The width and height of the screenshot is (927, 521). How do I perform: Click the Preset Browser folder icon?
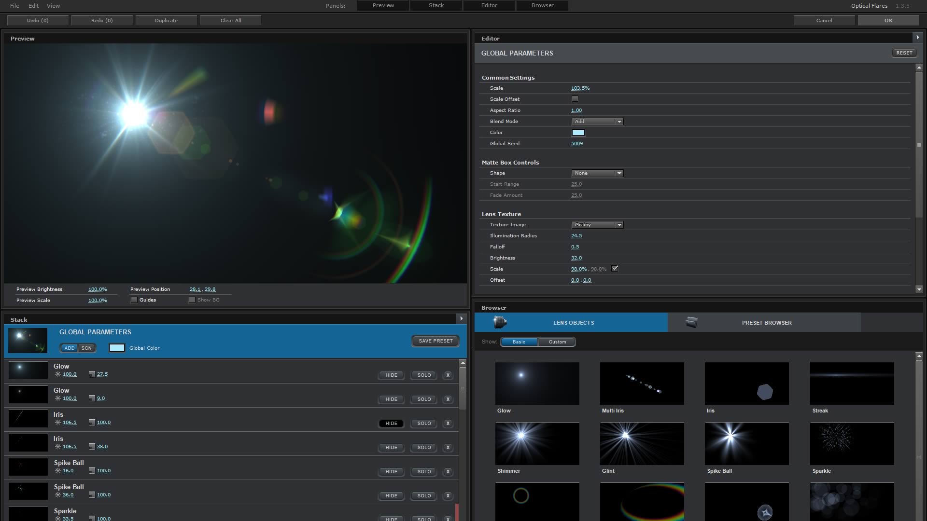pos(691,322)
